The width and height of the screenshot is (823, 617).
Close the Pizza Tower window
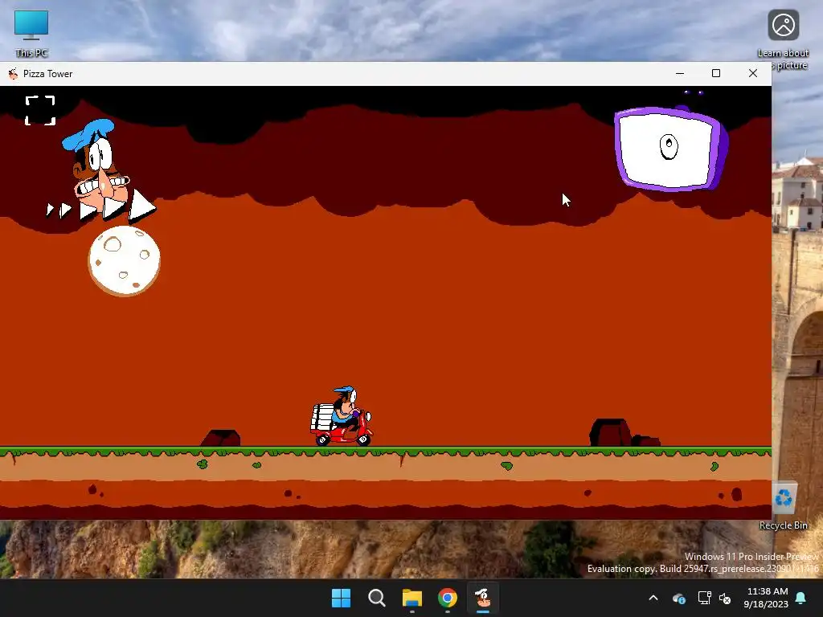(x=752, y=73)
